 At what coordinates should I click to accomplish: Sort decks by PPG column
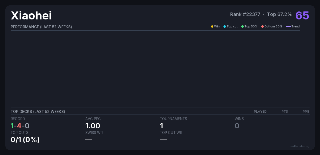(x=306, y=112)
